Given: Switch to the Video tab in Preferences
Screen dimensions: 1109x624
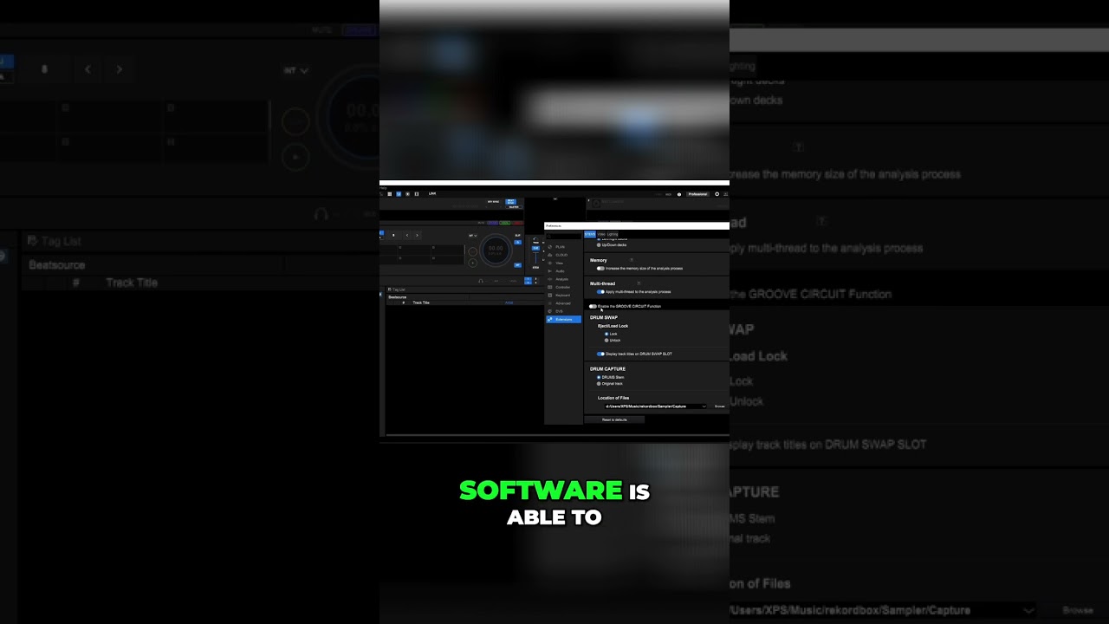Looking at the screenshot, I should coord(601,234).
